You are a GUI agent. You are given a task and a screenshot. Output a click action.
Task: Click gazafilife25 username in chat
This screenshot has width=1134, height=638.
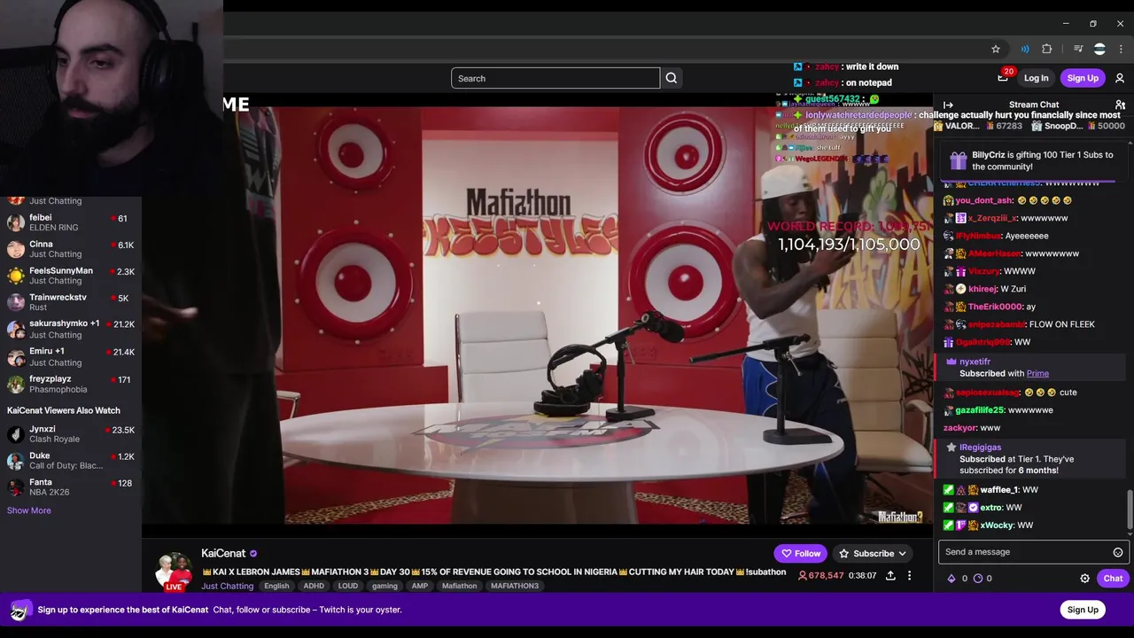pos(980,410)
